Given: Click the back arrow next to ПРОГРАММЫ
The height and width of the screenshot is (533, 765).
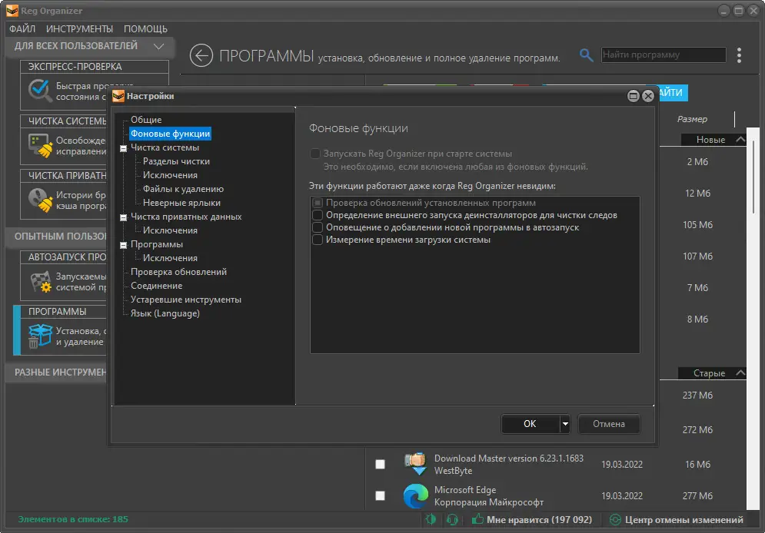Looking at the screenshot, I should pos(201,55).
